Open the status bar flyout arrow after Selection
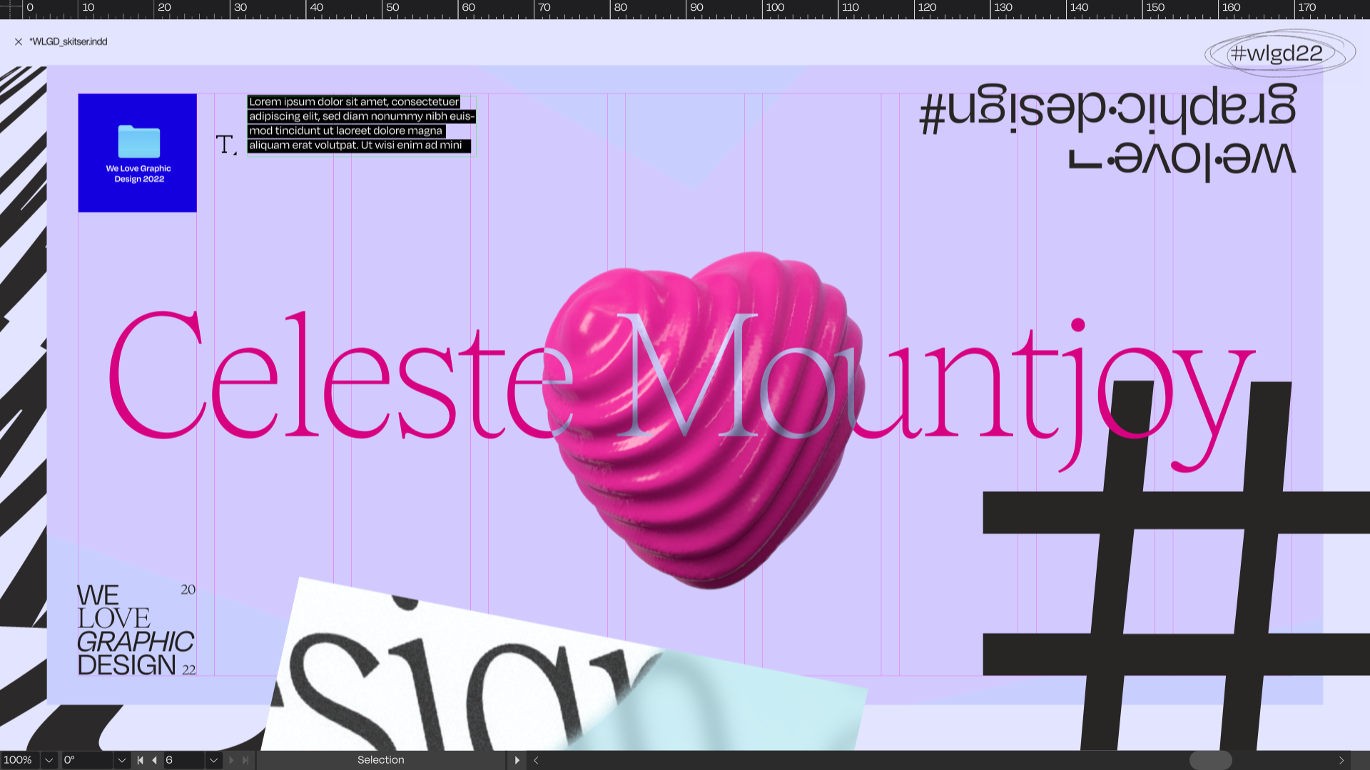The image size is (1370, 770). point(517,760)
